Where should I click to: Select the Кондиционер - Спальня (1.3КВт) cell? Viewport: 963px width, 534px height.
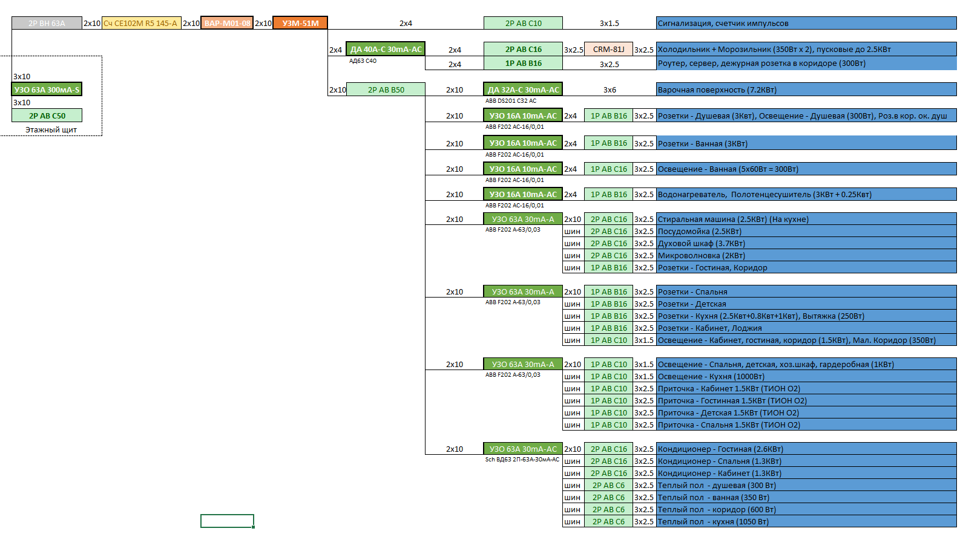click(806, 461)
